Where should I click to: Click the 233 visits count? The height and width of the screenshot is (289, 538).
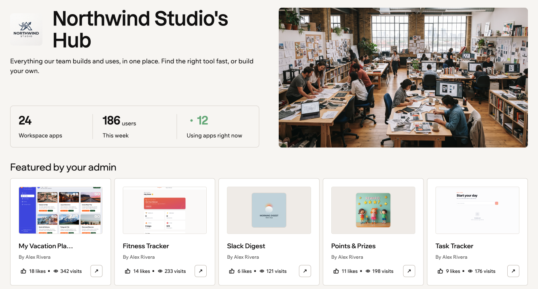(175, 271)
